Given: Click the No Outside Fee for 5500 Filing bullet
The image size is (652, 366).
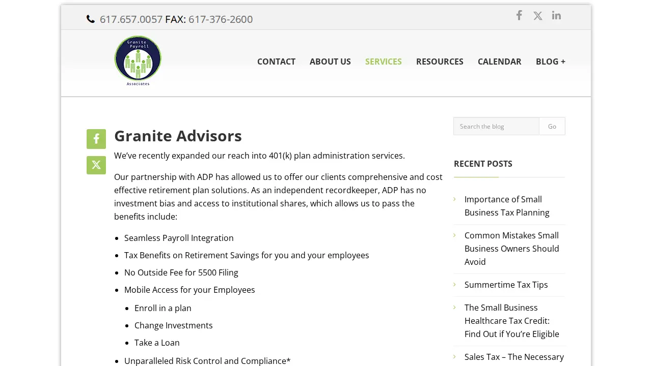Looking at the screenshot, I should point(181,272).
